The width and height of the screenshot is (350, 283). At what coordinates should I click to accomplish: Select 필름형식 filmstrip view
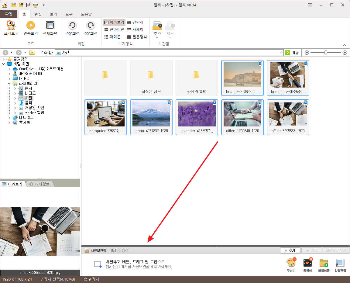(x=137, y=37)
